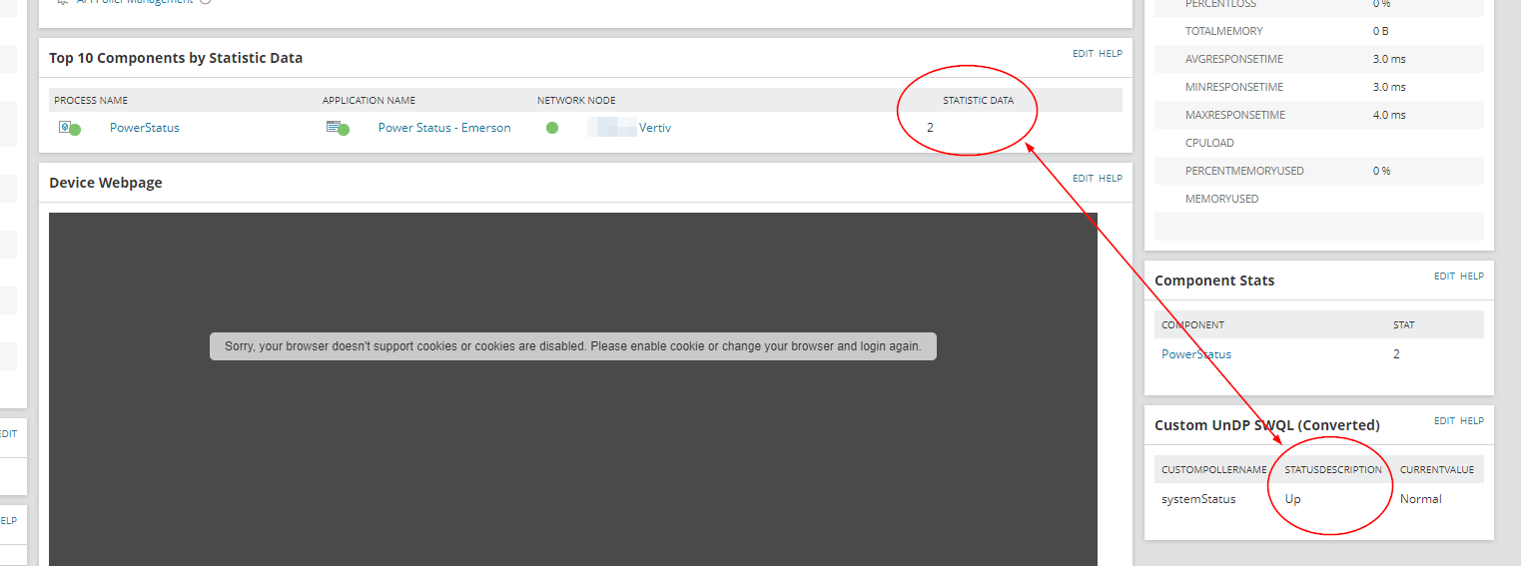Click HELP on the Component Stats panel
Viewport: 1521px width, 566px height.
1472,277
